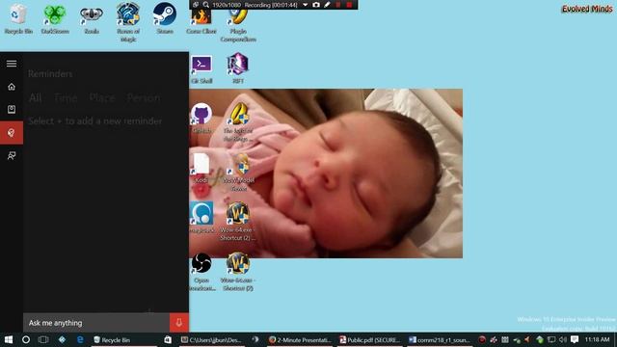Image resolution: width=617 pixels, height=347 pixels.
Task: Launch the RIFT desktop shortcut
Action: click(238, 68)
